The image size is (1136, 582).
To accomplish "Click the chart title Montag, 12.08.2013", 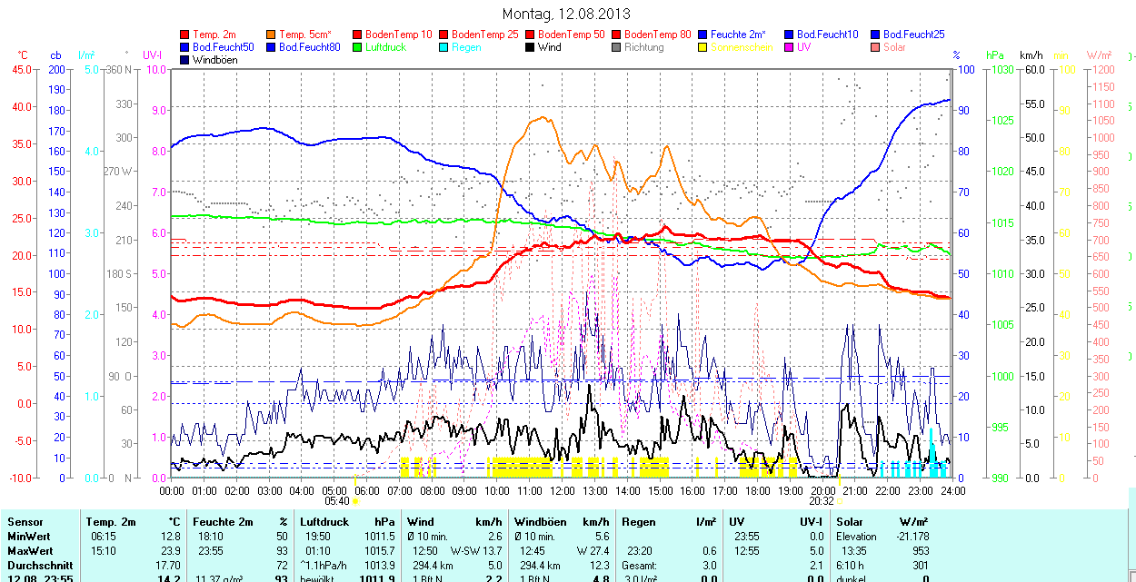I will point(566,15).
